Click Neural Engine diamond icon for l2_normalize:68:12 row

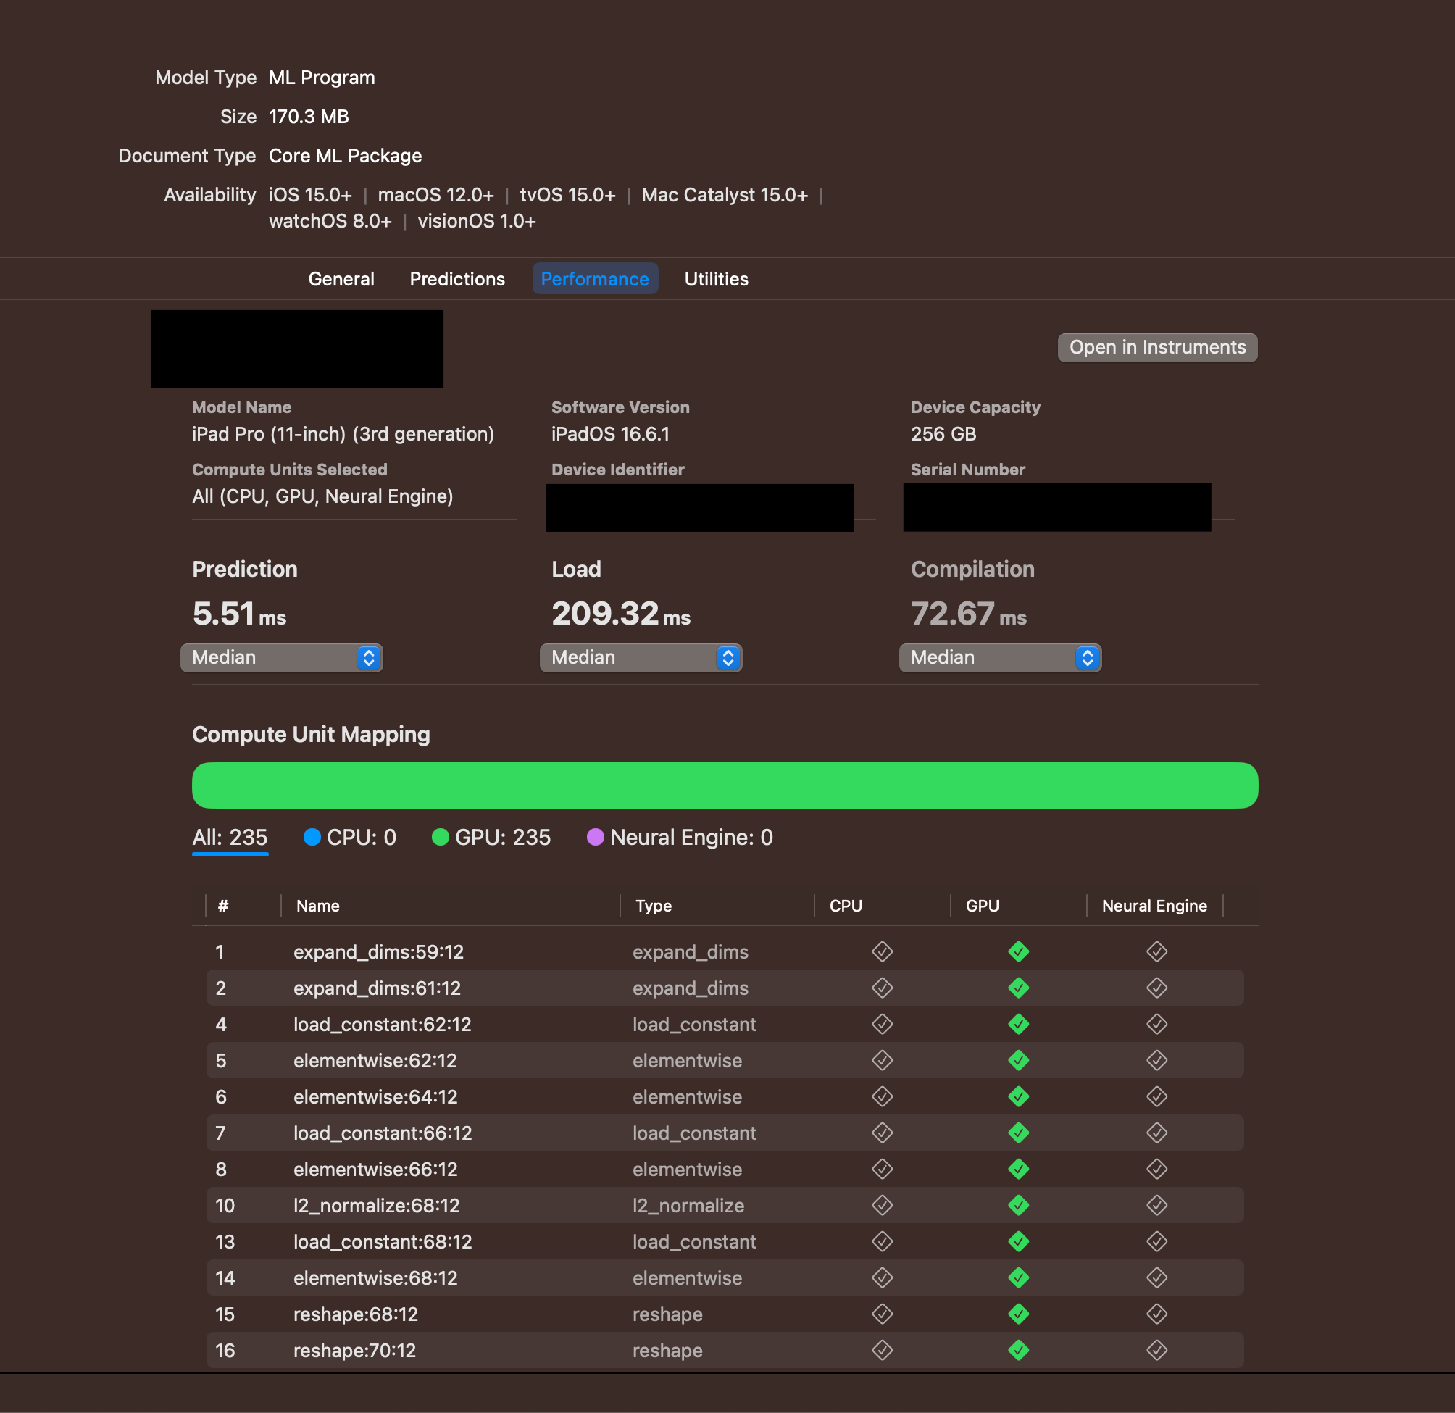coord(1156,1206)
